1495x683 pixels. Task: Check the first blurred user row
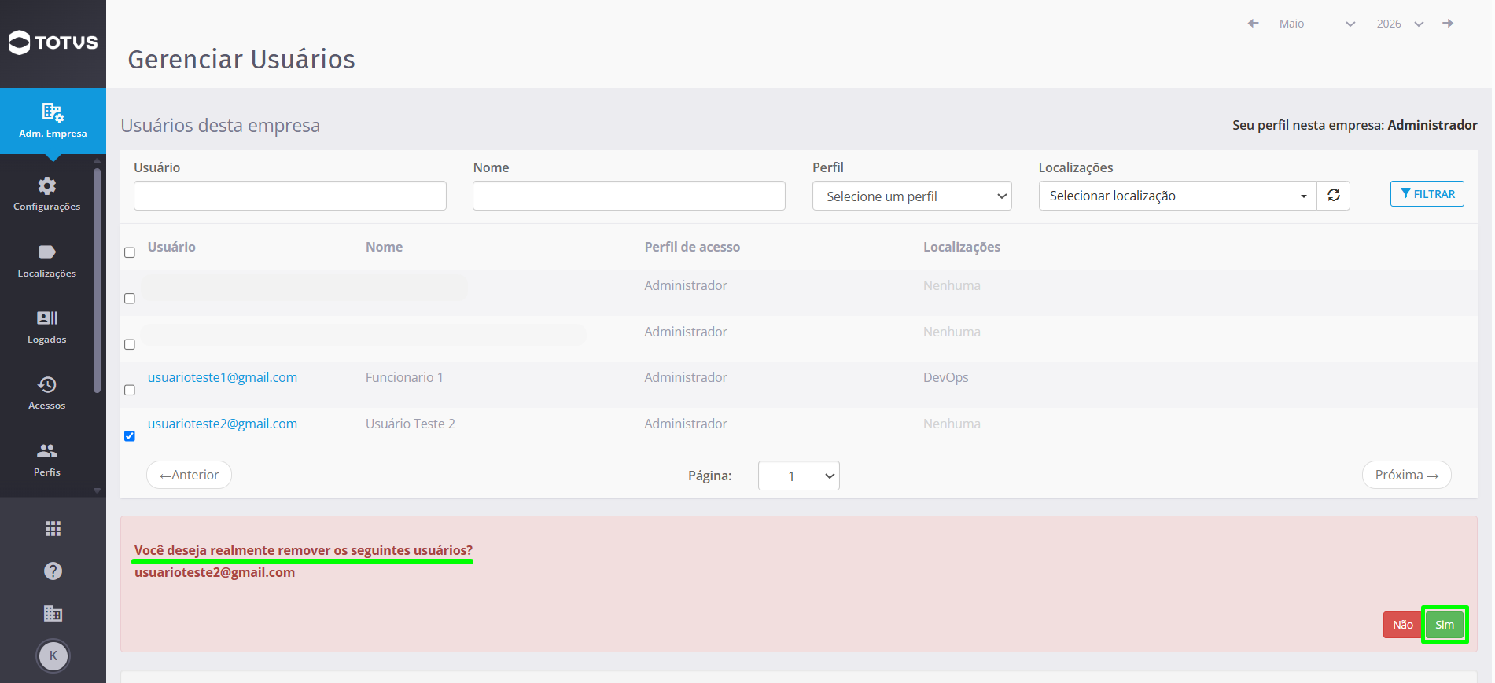[x=130, y=299]
